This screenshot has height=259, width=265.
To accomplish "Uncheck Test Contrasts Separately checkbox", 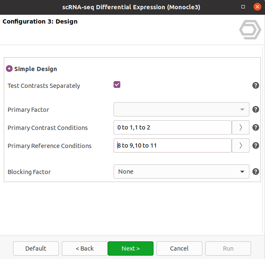I will 117,85.
